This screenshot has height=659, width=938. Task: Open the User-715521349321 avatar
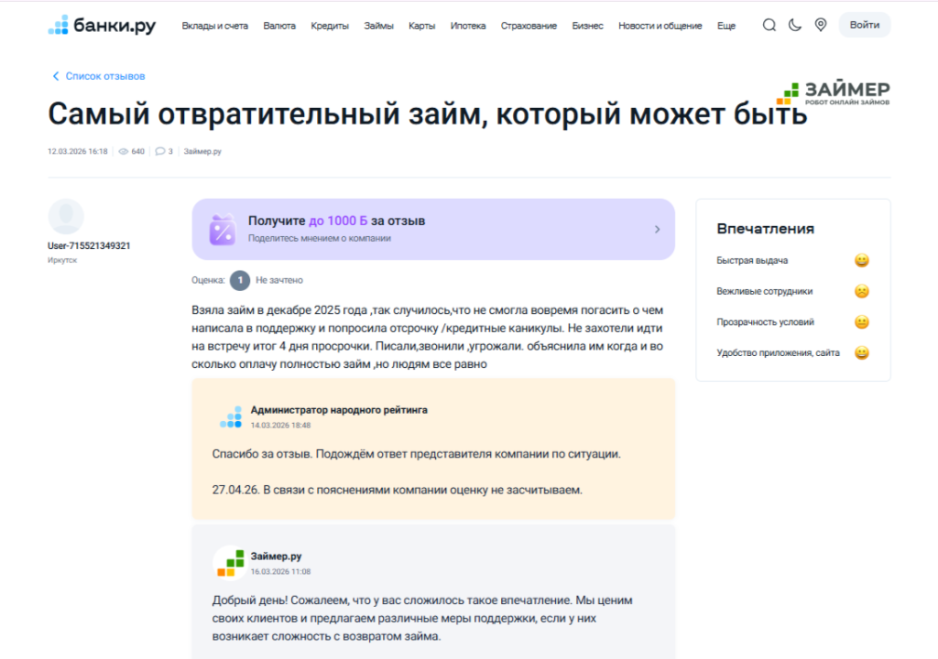tap(66, 217)
